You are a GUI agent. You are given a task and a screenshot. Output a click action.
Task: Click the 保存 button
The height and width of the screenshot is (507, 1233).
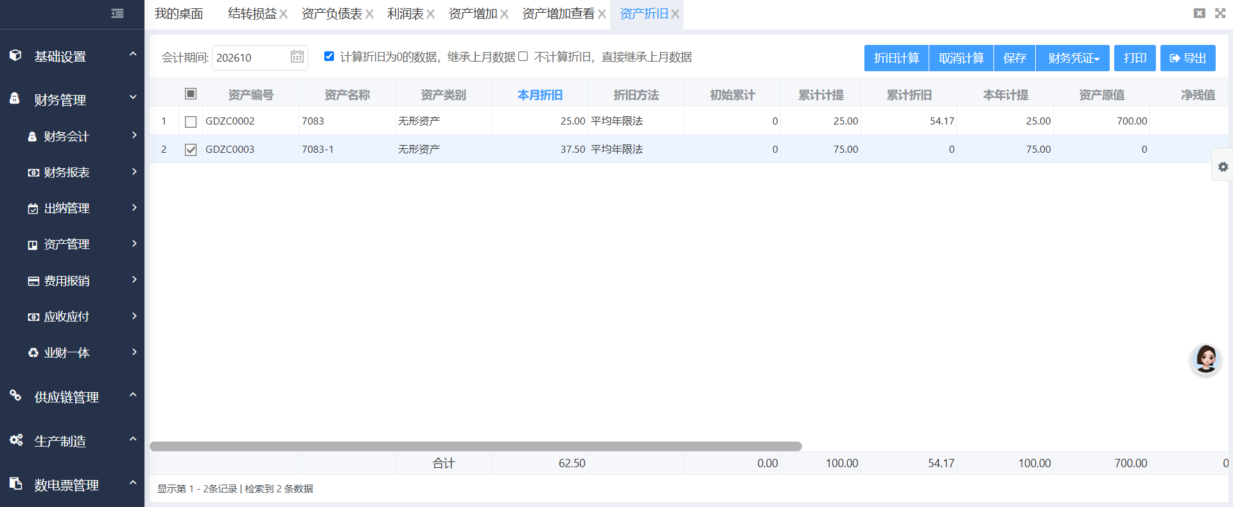coord(1015,58)
